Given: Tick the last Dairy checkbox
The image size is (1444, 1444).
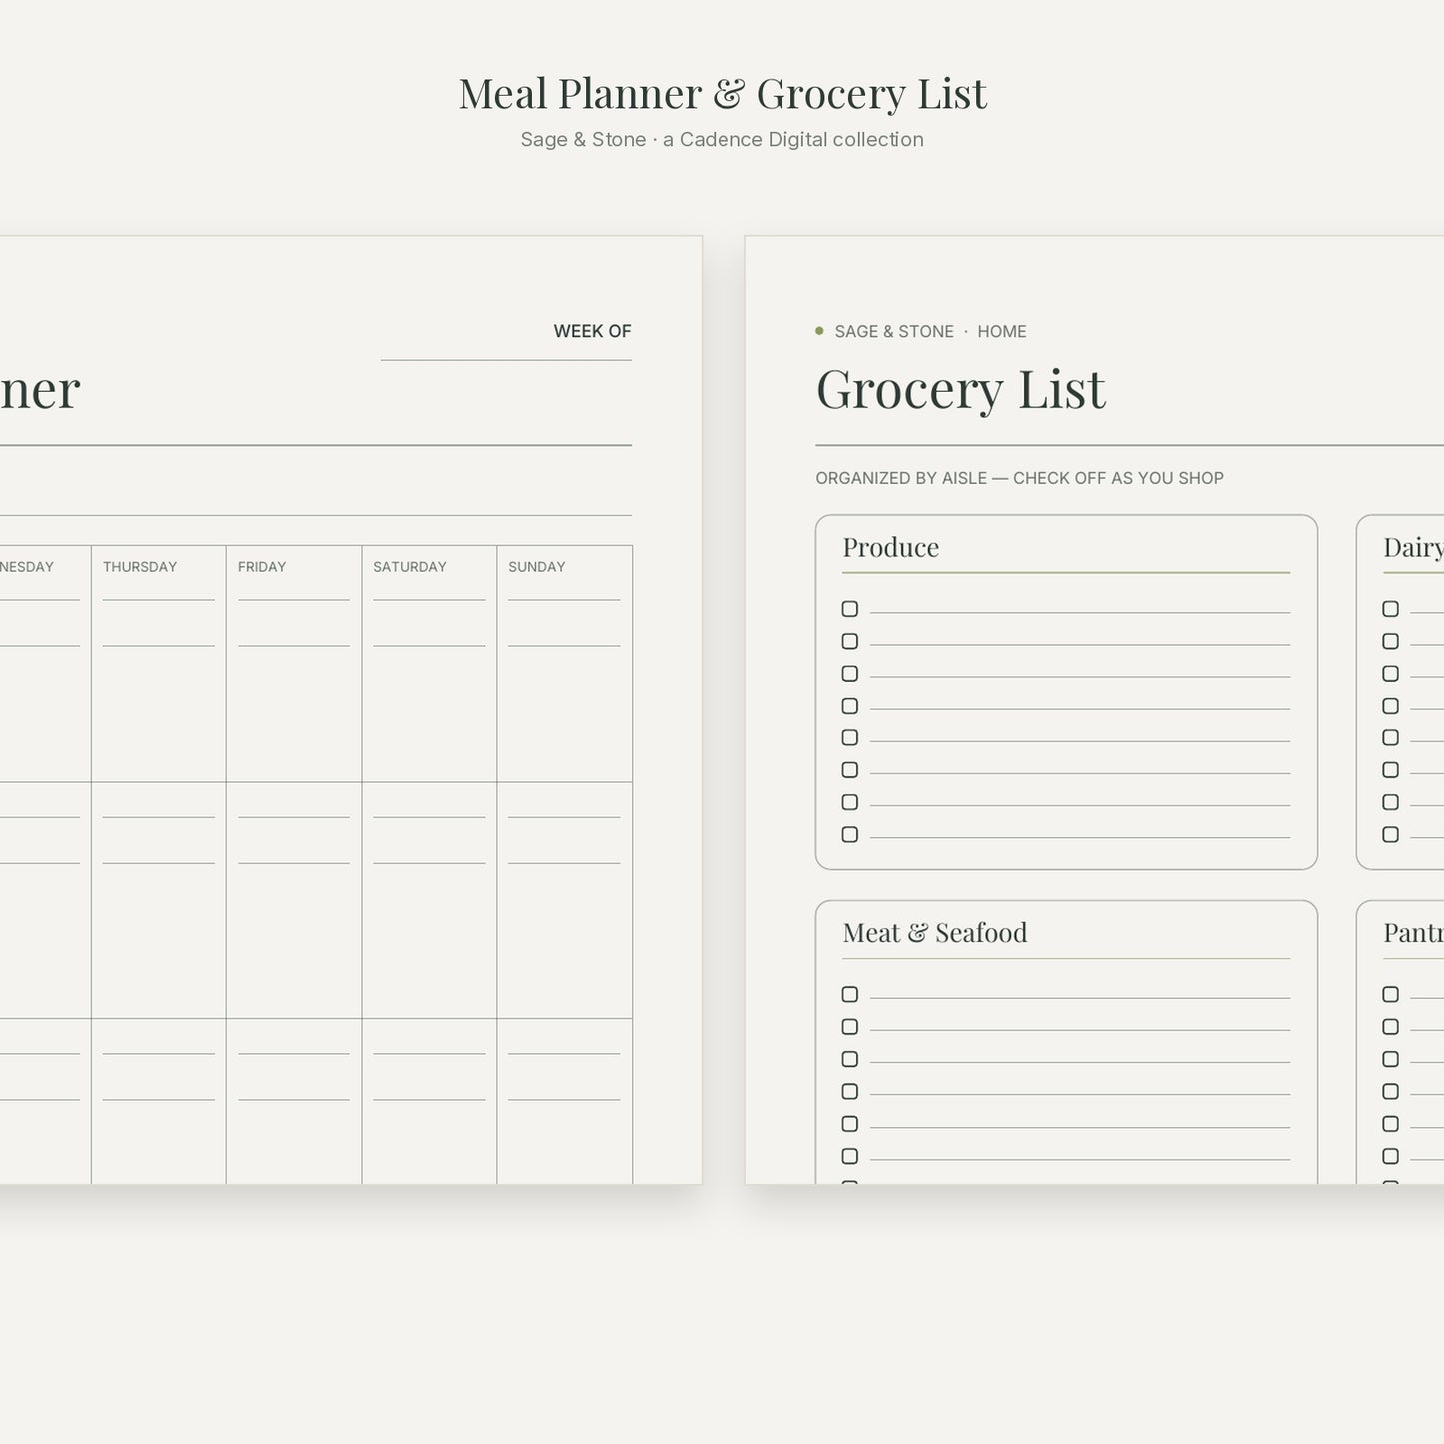Looking at the screenshot, I should point(1390,835).
